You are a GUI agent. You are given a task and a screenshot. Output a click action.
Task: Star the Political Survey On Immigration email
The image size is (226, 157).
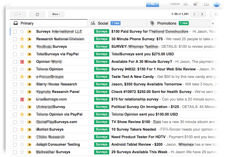(x=22, y=107)
